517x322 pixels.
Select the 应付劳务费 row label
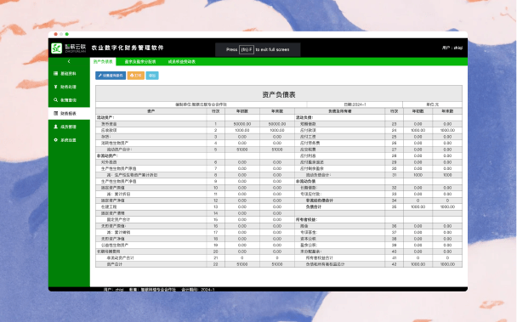(310, 143)
